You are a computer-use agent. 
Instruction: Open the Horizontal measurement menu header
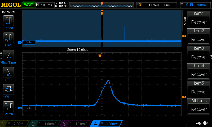point(8,12)
